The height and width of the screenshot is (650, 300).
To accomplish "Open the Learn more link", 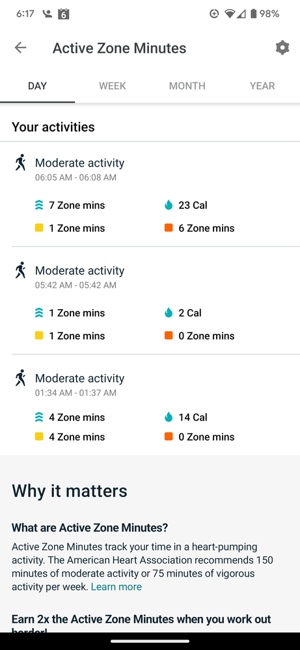I will tap(116, 587).
